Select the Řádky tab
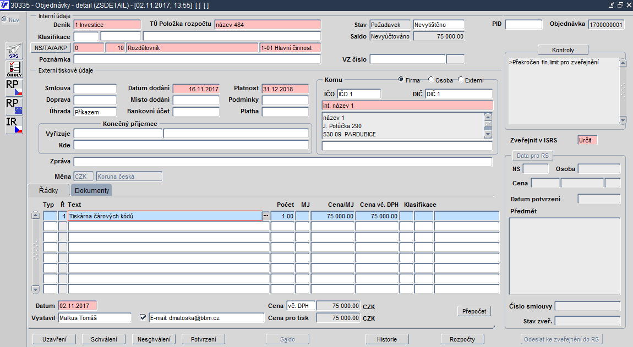Image resolution: width=633 pixels, height=347 pixels. tap(48, 190)
